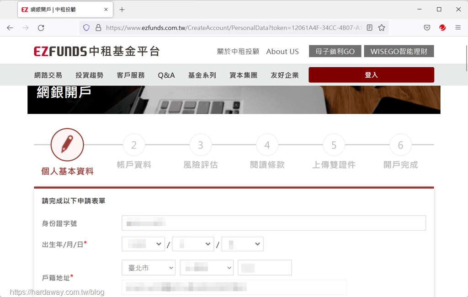This screenshot has height=297, width=468.
Task: Click the red 登入 button
Action: coord(371,75)
